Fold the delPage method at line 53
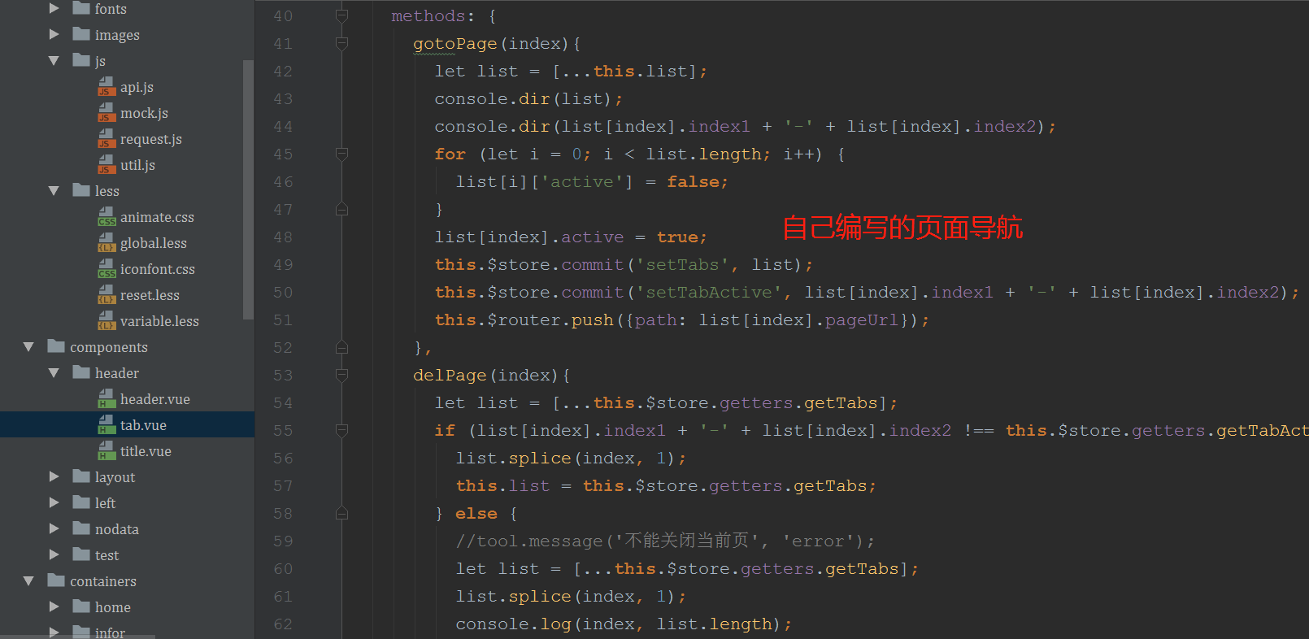1309x639 pixels. coord(342,376)
